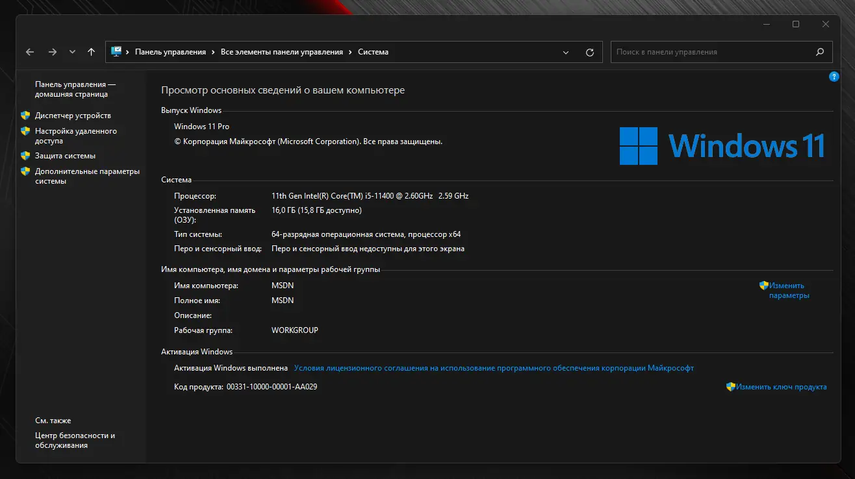Open Центр безопасности и обслуживания

(75, 441)
